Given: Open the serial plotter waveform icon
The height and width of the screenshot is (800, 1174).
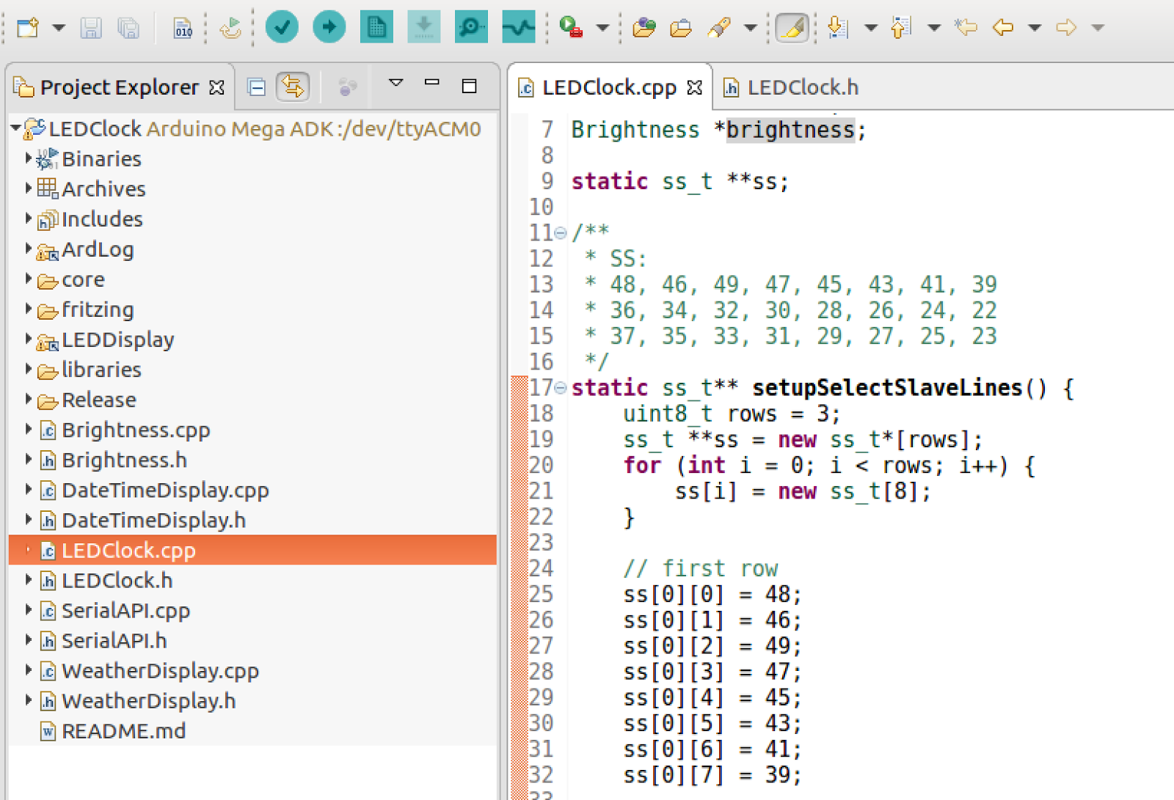Looking at the screenshot, I should (x=518, y=28).
